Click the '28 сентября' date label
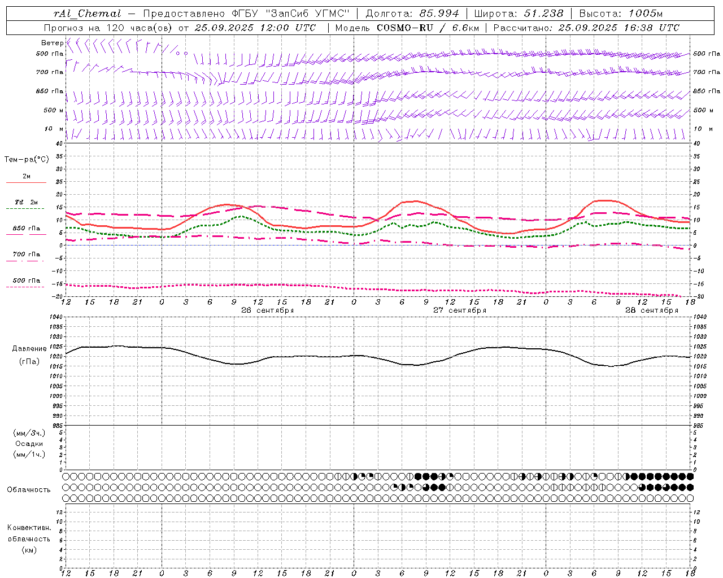Viewport: 723px width, 578px height. click(652, 310)
